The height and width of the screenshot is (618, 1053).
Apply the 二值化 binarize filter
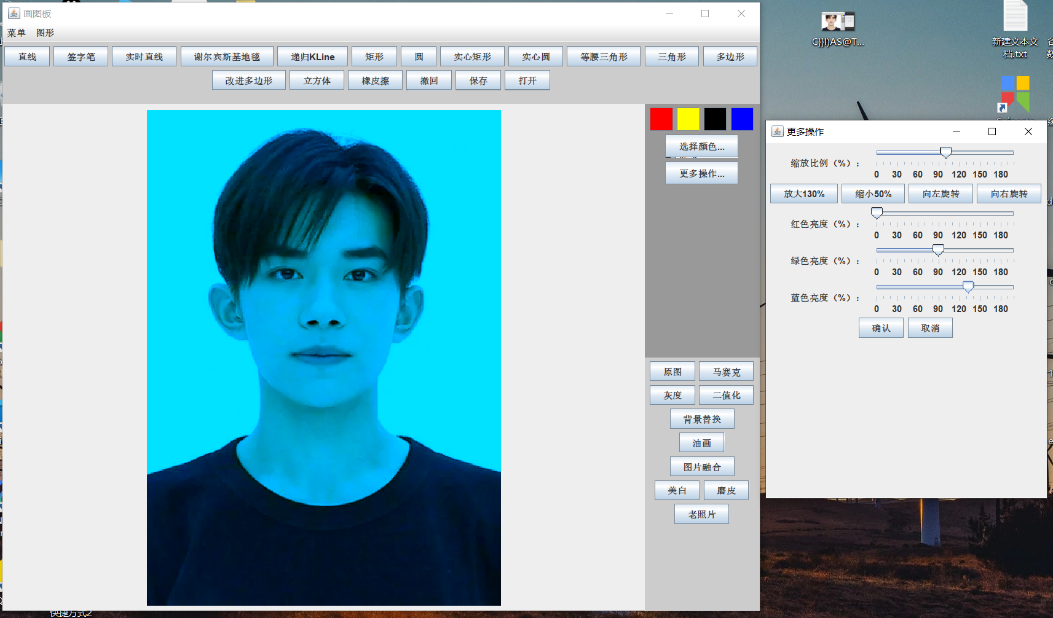727,395
